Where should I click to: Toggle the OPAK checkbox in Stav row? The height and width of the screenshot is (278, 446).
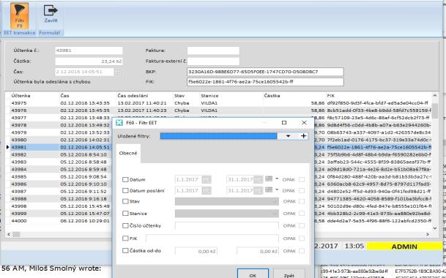pos(302,201)
